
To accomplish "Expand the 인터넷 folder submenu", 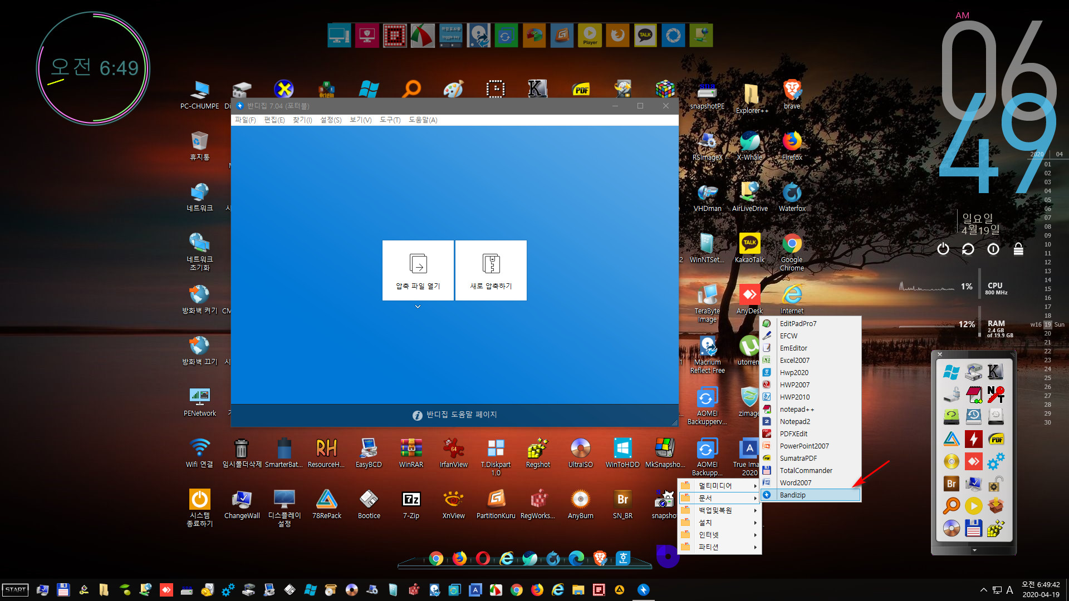I will (x=719, y=535).
